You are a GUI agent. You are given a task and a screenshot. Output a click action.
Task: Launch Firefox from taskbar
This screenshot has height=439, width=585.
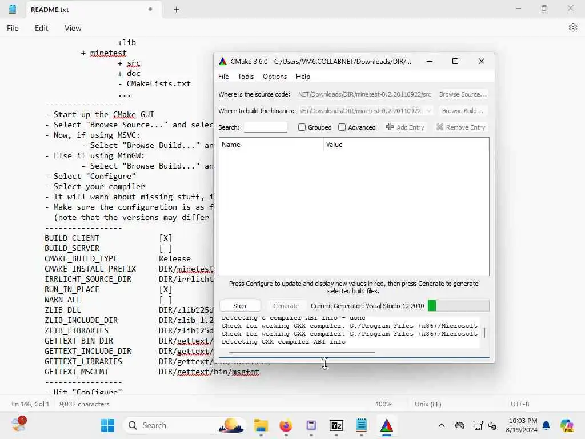286,425
